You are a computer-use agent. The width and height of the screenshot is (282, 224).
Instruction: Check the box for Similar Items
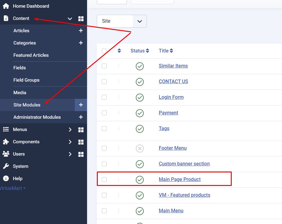pos(104,66)
